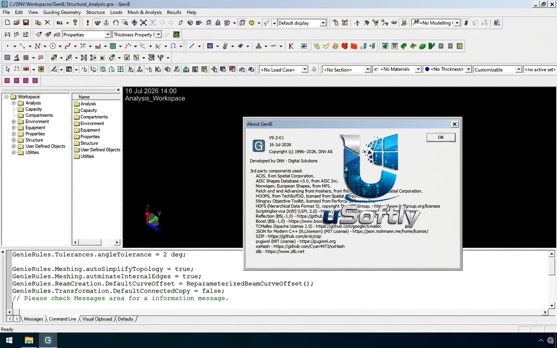Expand the Equipment tree node

tap(14, 128)
